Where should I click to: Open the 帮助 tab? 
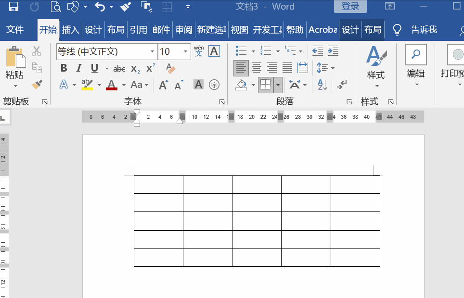[295, 30]
